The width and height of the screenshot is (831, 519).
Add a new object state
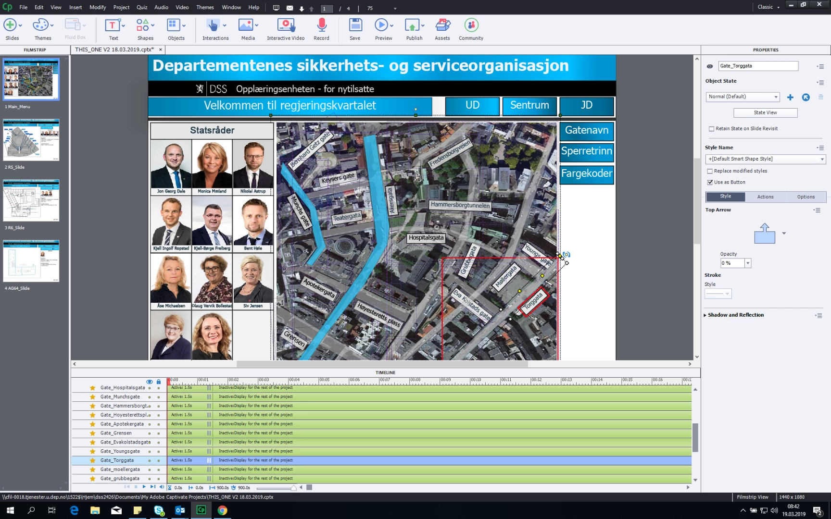(x=790, y=97)
